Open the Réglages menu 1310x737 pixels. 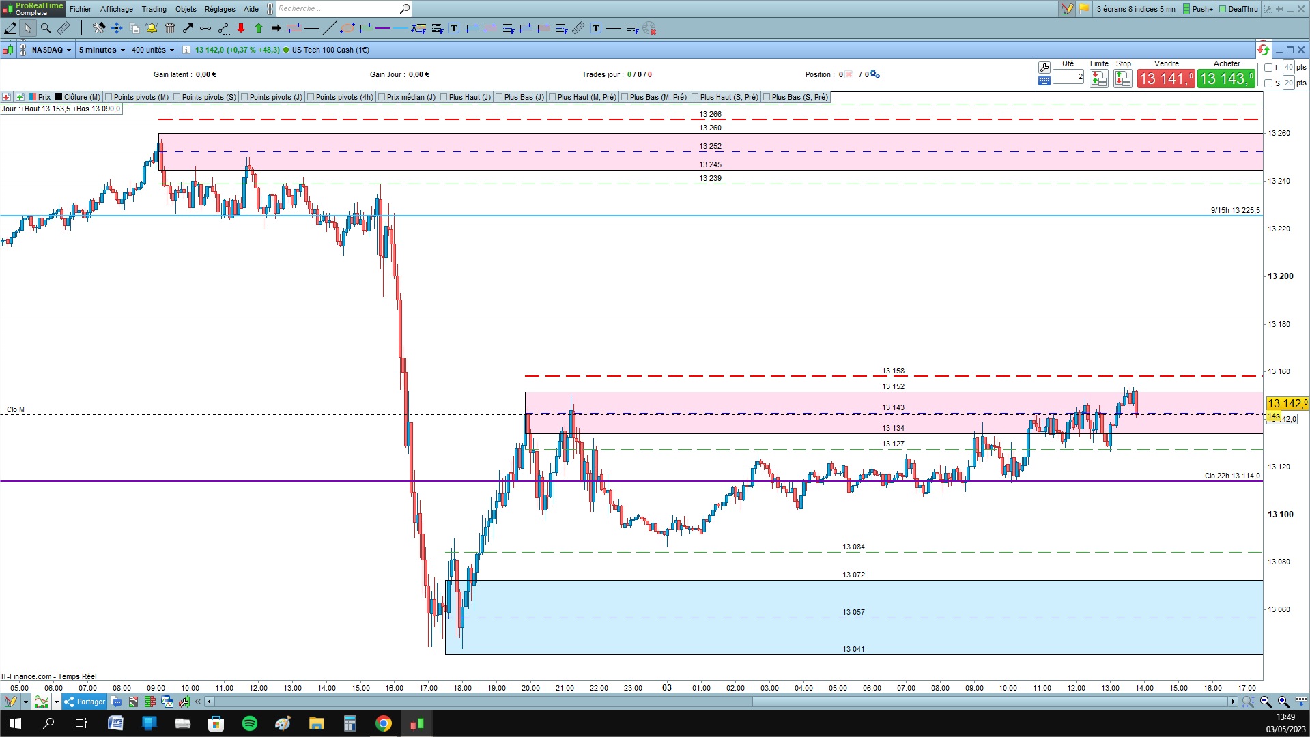point(220,9)
